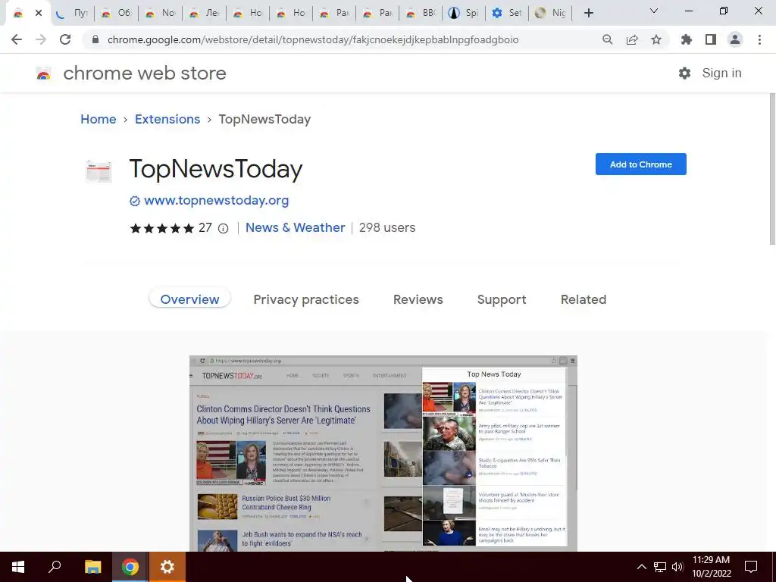Image resolution: width=776 pixels, height=582 pixels.
Task: Open the Extensions puzzle icon
Action: tap(687, 39)
